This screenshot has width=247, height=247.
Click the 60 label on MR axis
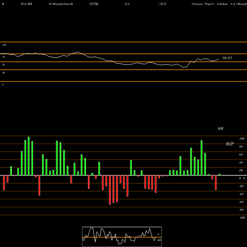pos(241,155)
